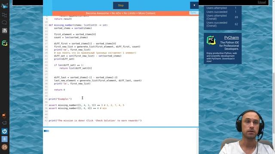Open the CheckiO logo home icon
The height and width of the screenshot is (154, 275).
[x=4, y=6]
